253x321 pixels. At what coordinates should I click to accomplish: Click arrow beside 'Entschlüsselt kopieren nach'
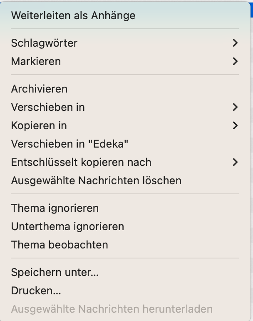click(235, 162)
